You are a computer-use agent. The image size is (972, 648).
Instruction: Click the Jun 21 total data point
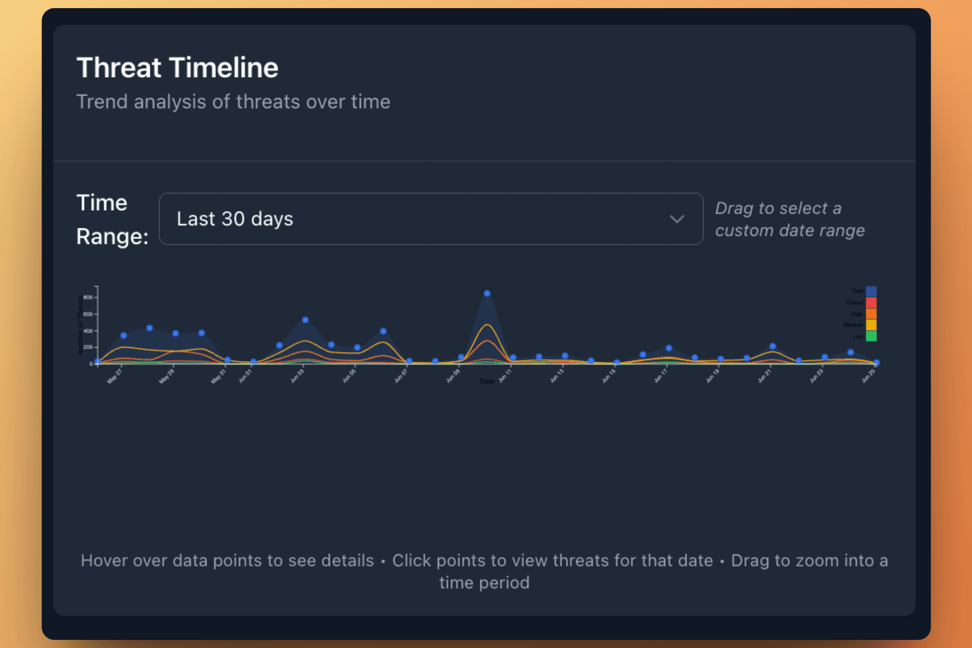pyautogui.click(x=773, y=346)
